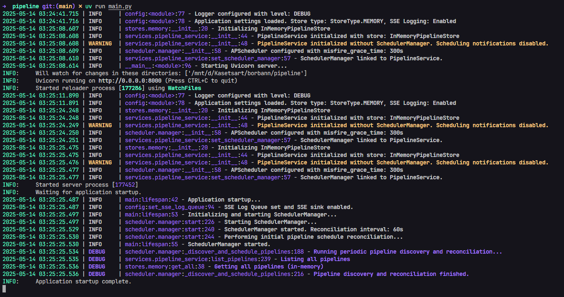564x297 pixels.
Task: Click the git:(main) branch indicator
Action: [x=58, y=6]
